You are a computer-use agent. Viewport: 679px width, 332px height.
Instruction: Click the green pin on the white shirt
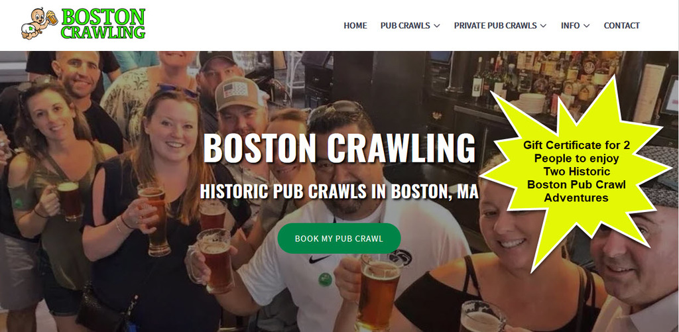(325, 279)
